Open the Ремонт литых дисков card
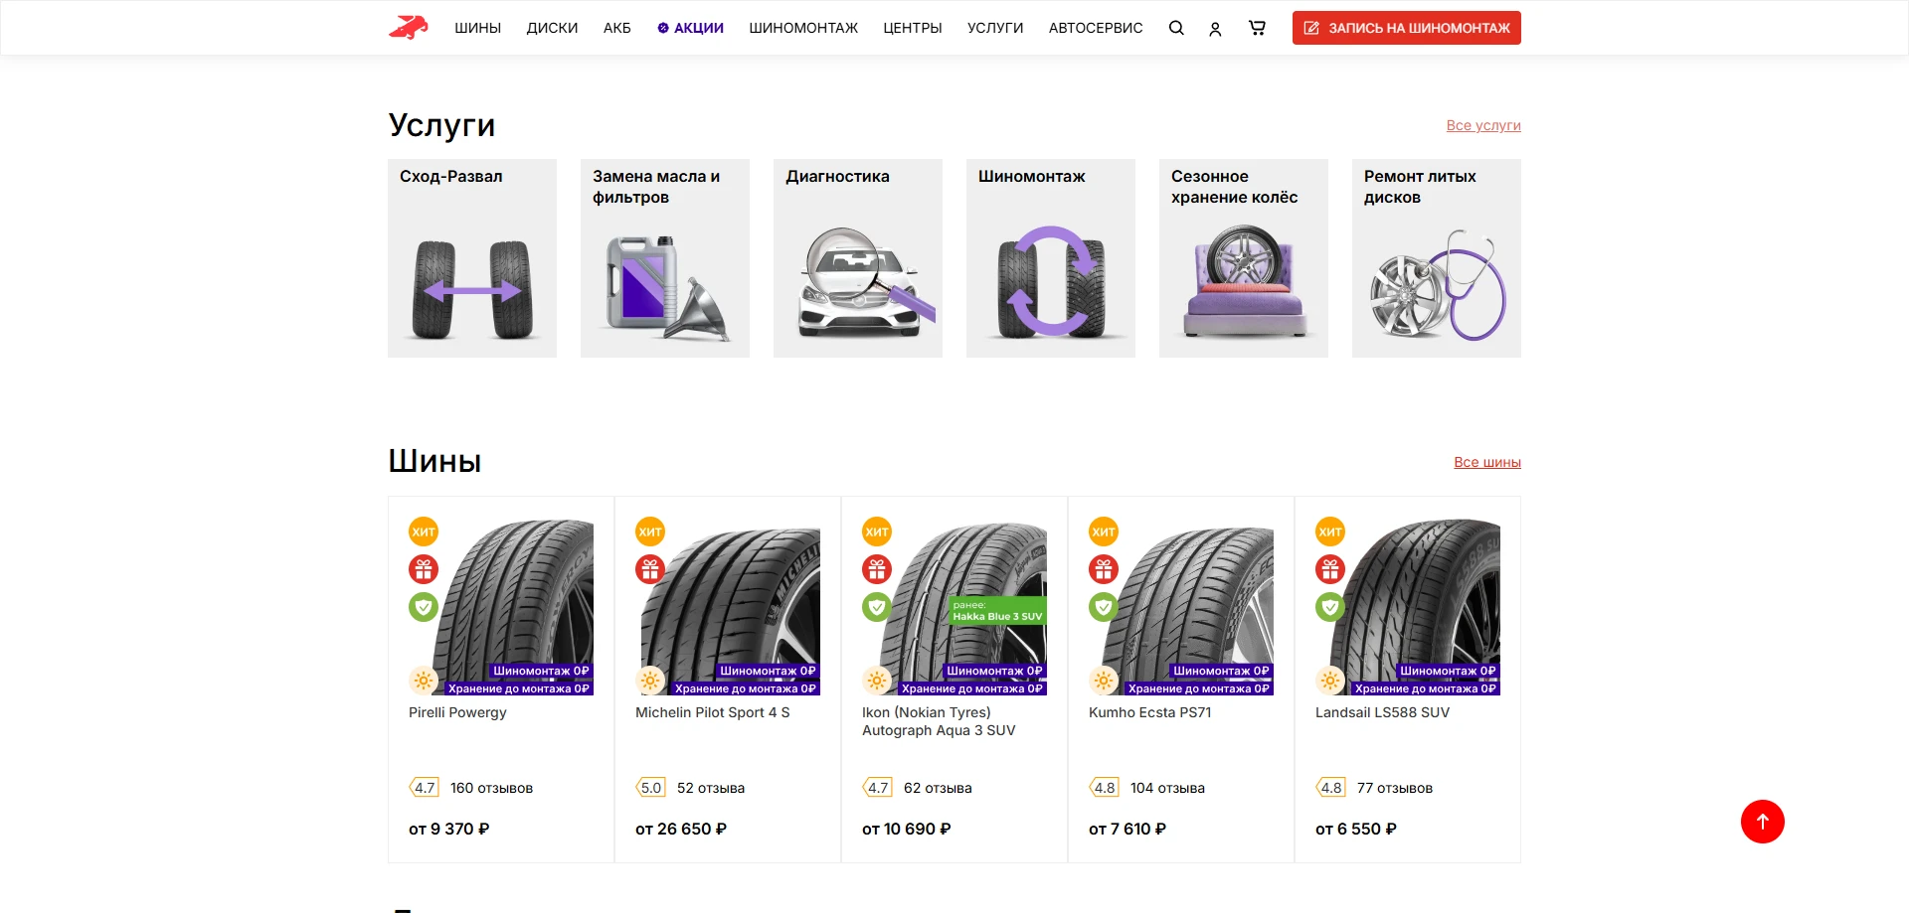The height and width of the screenshot is (913, 1909). 1437,258
